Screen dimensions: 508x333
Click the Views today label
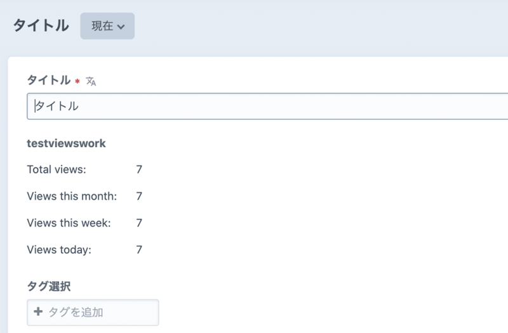tap(59, 249)
